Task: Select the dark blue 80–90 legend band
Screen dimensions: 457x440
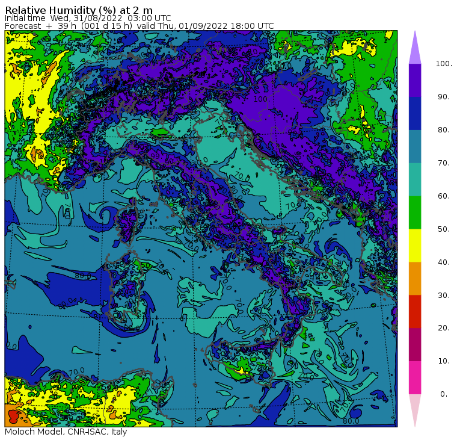Action: (415, 113)
